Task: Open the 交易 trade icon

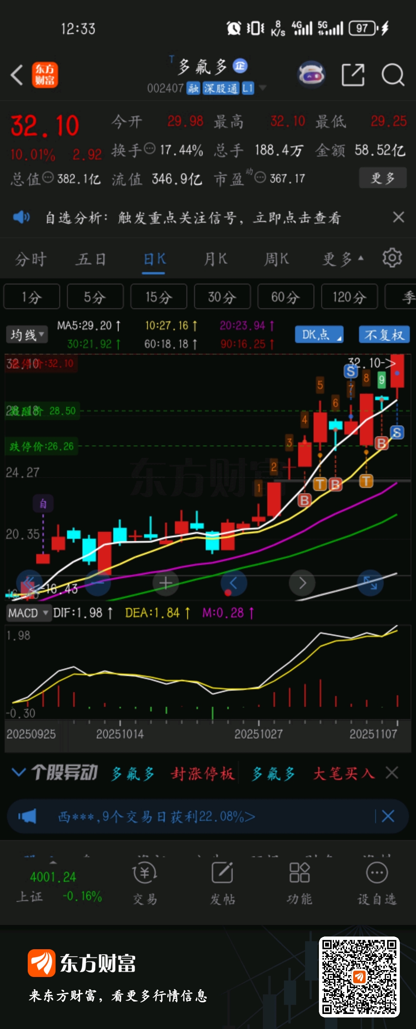Action: pos(145,884)
